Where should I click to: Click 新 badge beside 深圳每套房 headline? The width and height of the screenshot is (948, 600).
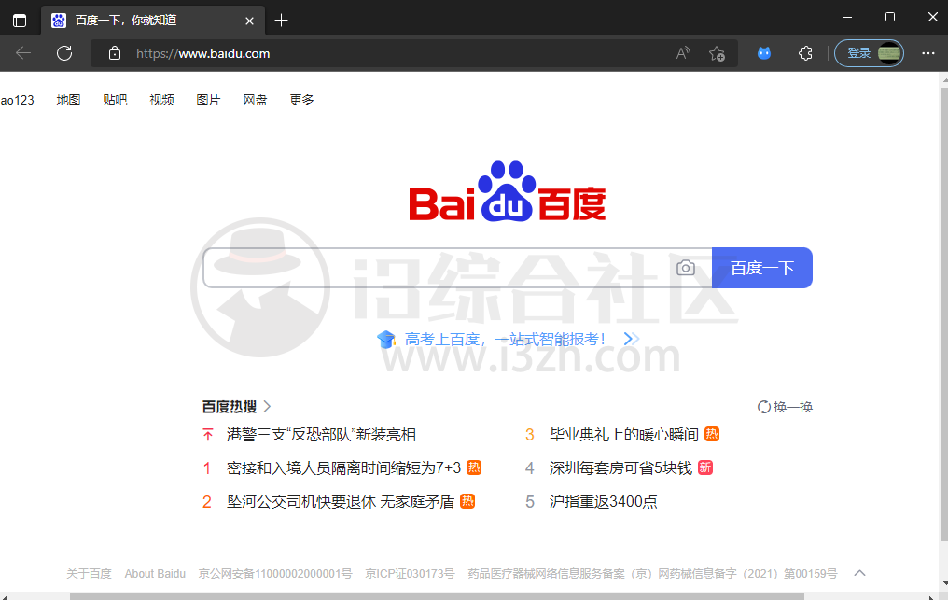tap(705, 467)
